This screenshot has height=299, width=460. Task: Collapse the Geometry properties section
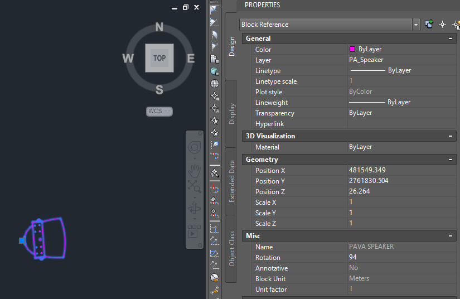[x=451, y=160]
